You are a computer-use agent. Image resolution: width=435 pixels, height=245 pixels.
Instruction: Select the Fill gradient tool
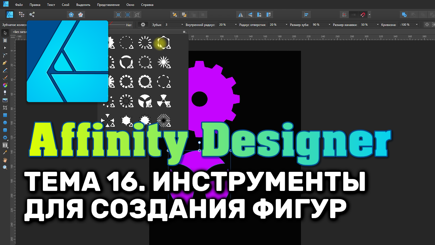coord(5,85)
